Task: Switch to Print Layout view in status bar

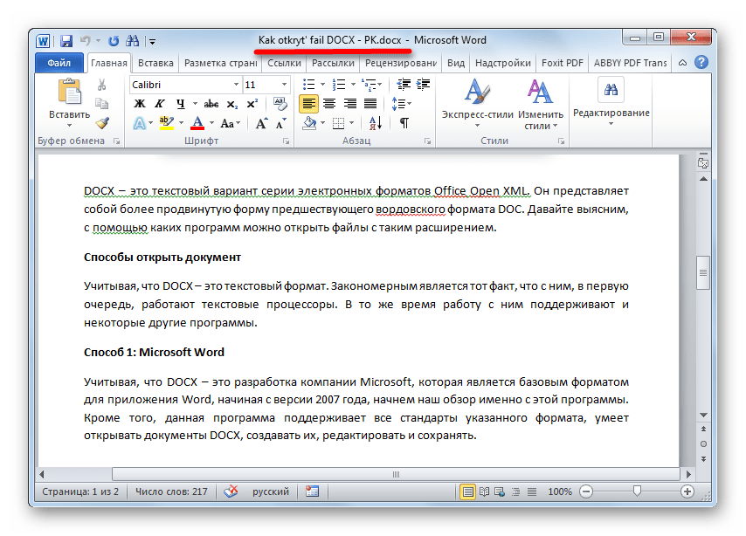Action: click(x=468, y=491)
